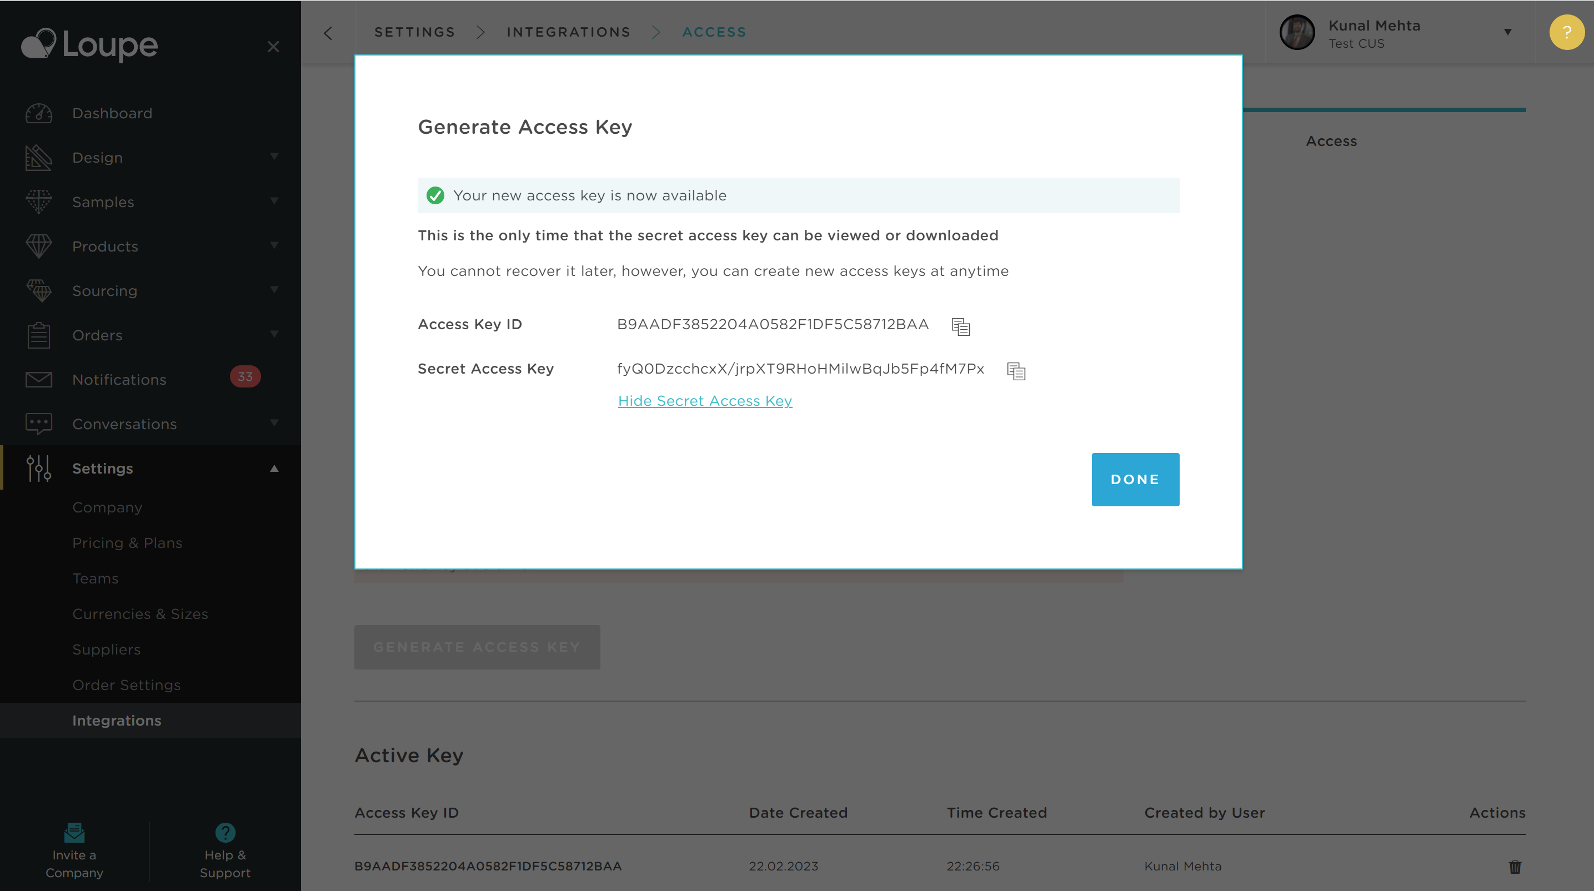Viewport: 1594px width, 891px height.
Task: Expand the Samples submenu arrow
Action: pos(274,201)
